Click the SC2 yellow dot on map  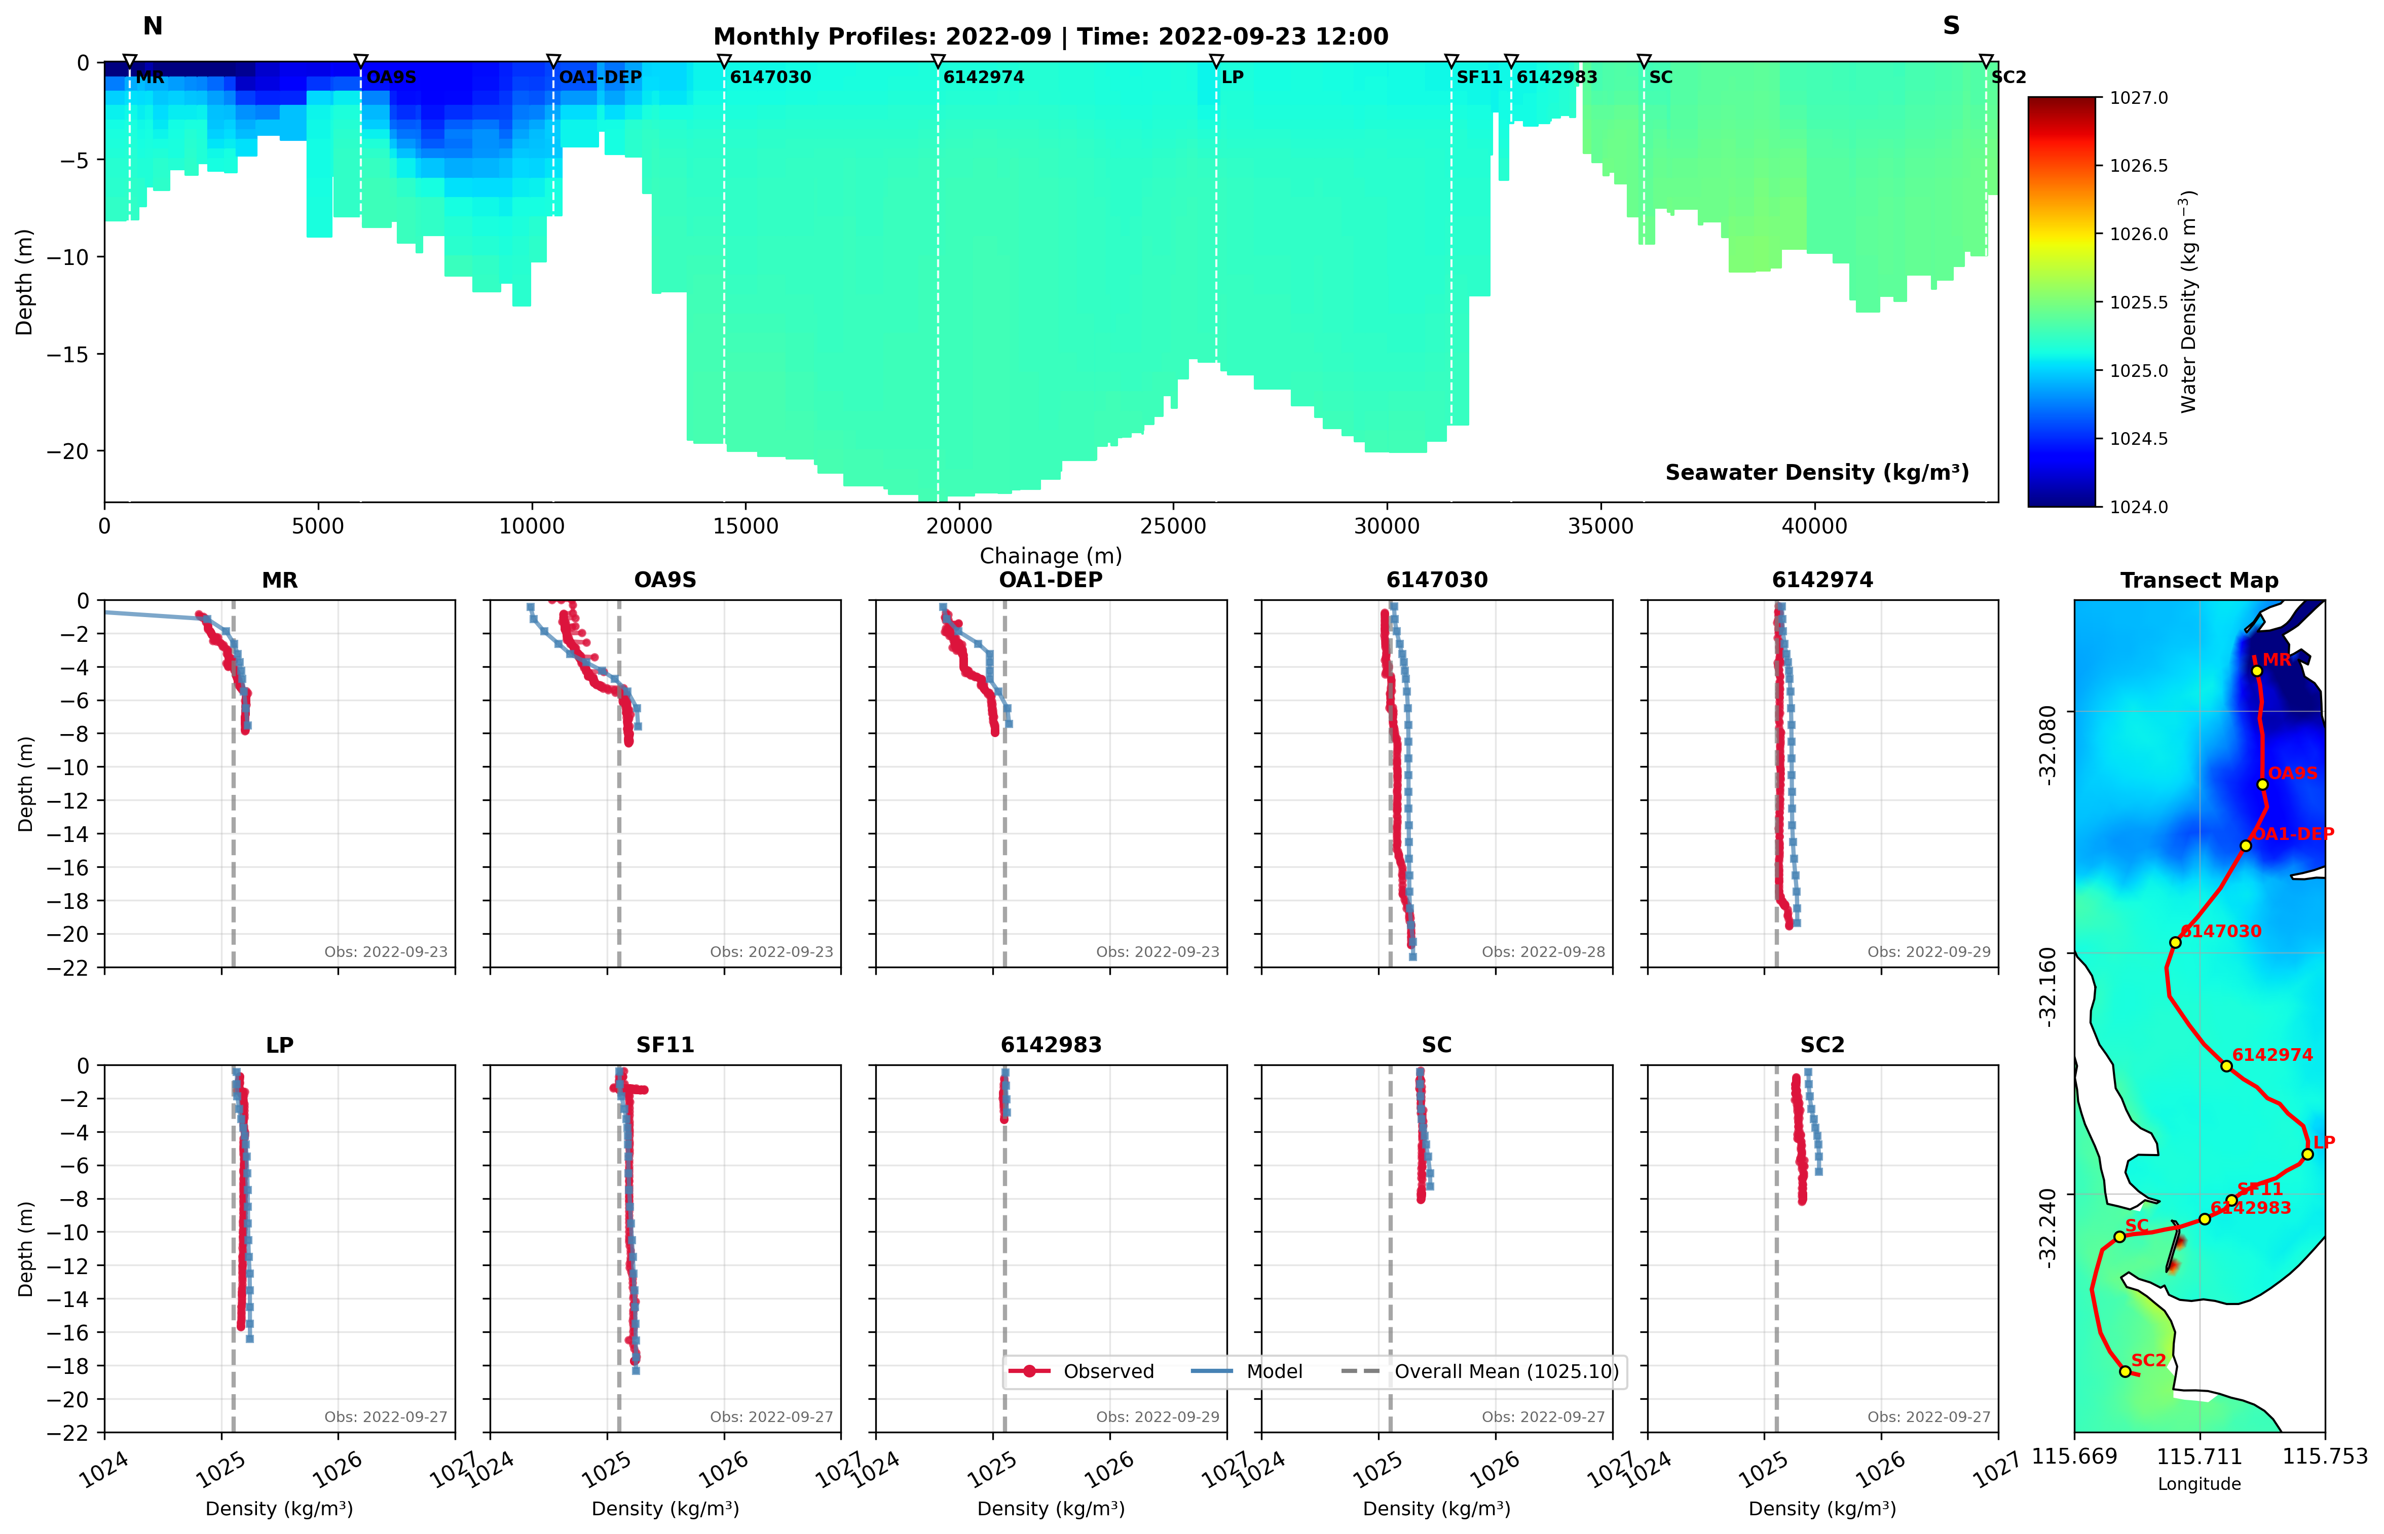[x=2125, y=1372]
